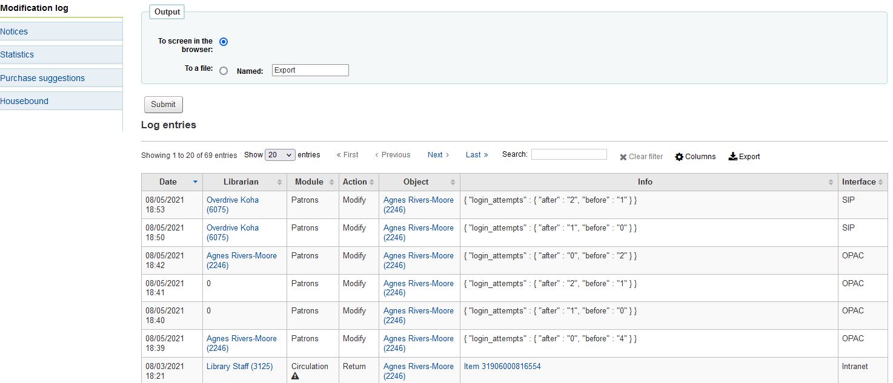Click sort arrows in Info header
Image resolution: width=893 pixels, height=383 pixels.
tap(831, 182)
